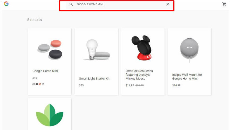Open the wall-mounted speaker image
This screenshot has height=131, width=231.
(190, 50)
